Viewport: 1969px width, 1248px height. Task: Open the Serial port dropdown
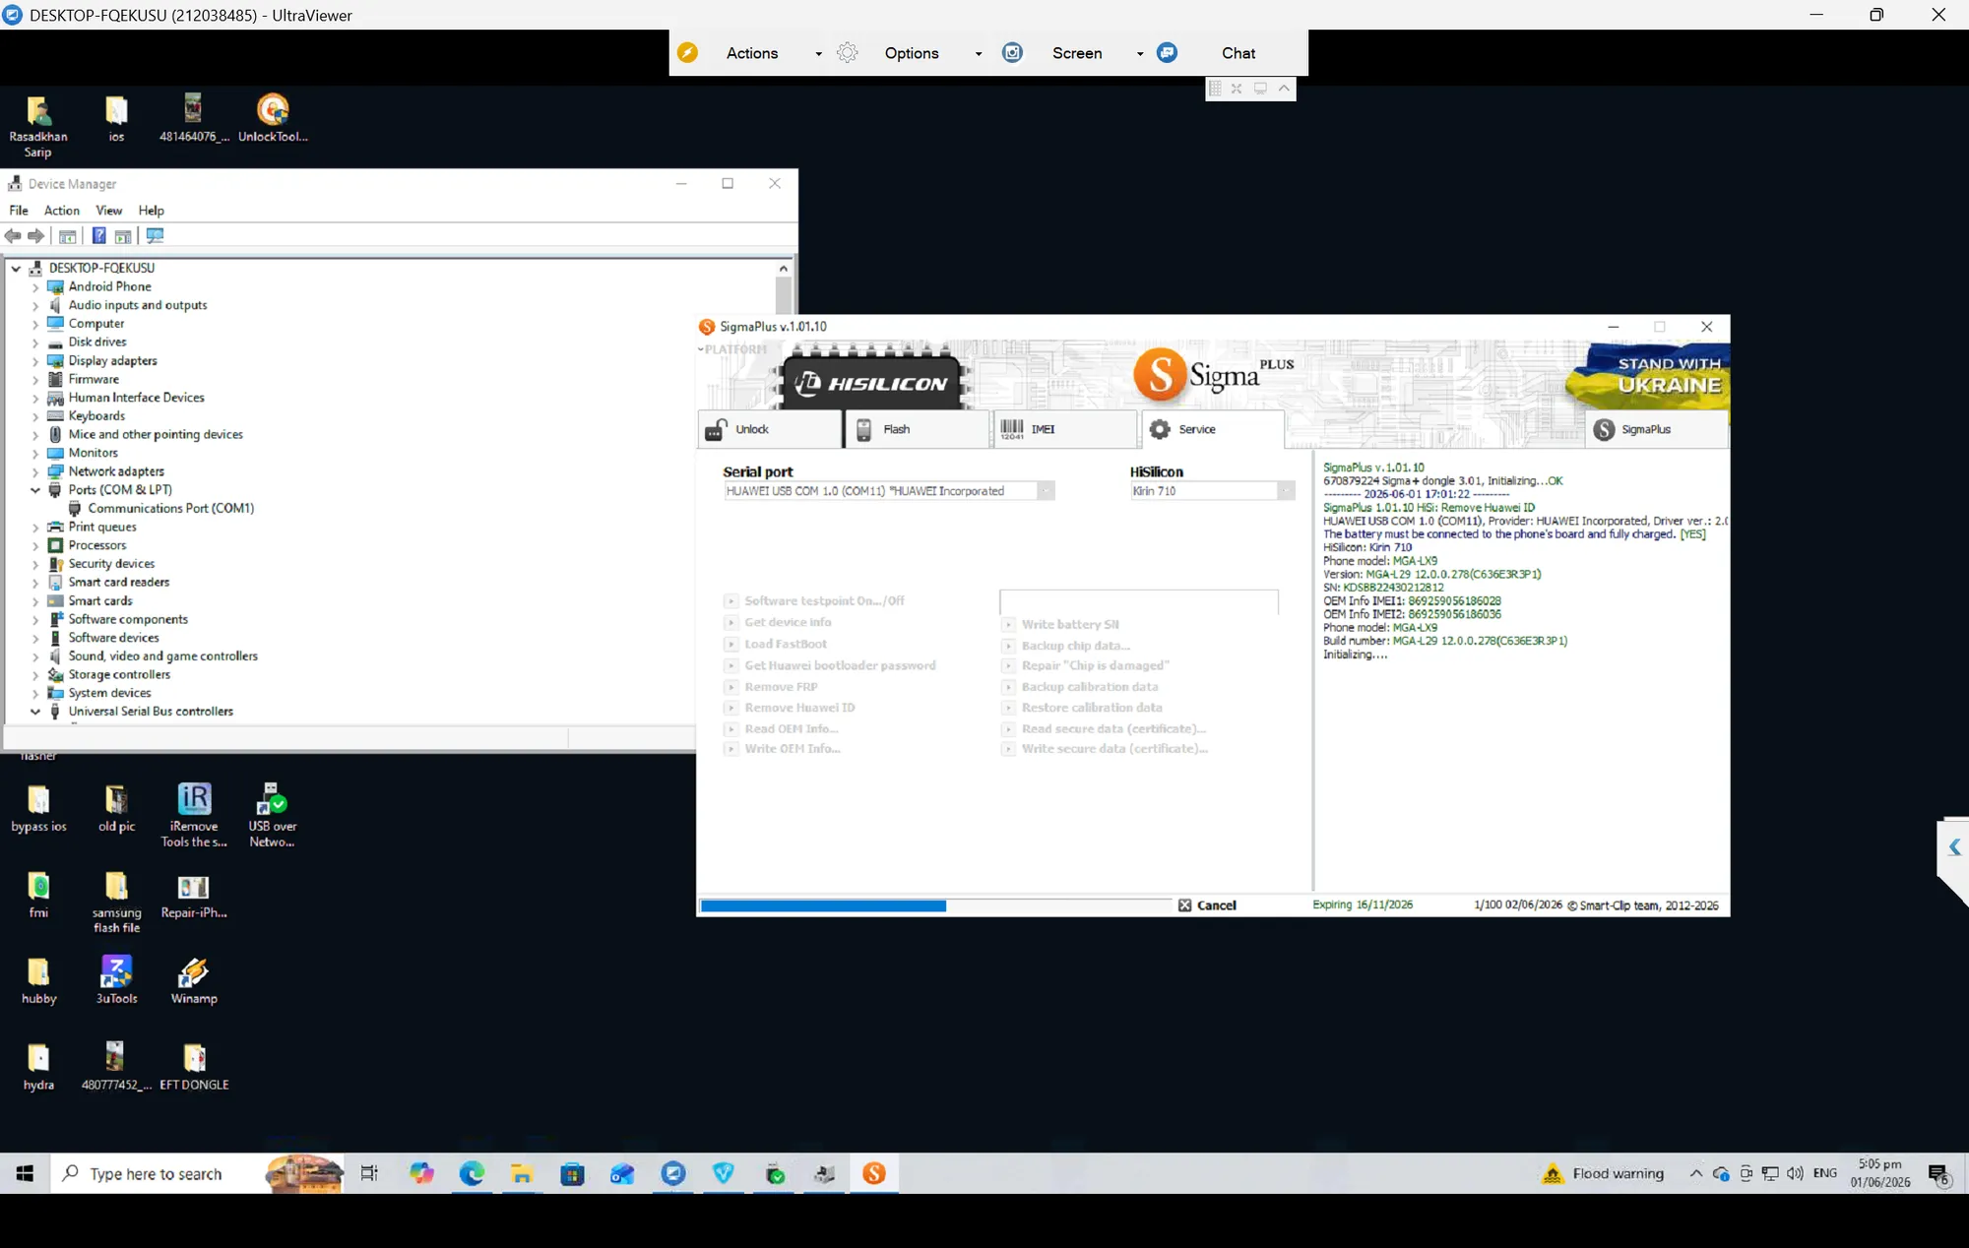tap(889, 491)
